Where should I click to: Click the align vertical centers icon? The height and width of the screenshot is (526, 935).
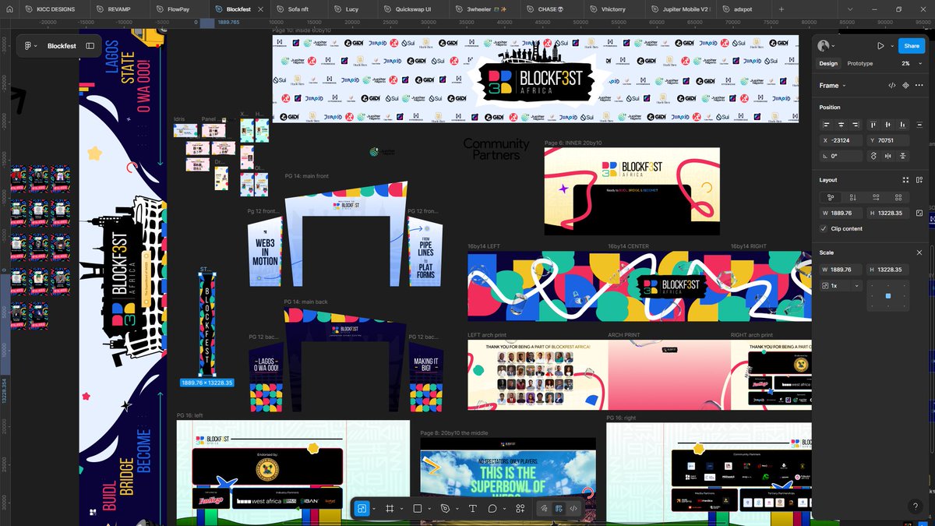click(x=888, y=125)
